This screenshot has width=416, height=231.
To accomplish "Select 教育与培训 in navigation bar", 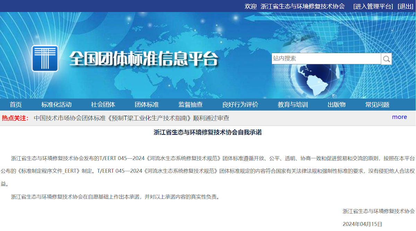I will click(x=293, y=105).
